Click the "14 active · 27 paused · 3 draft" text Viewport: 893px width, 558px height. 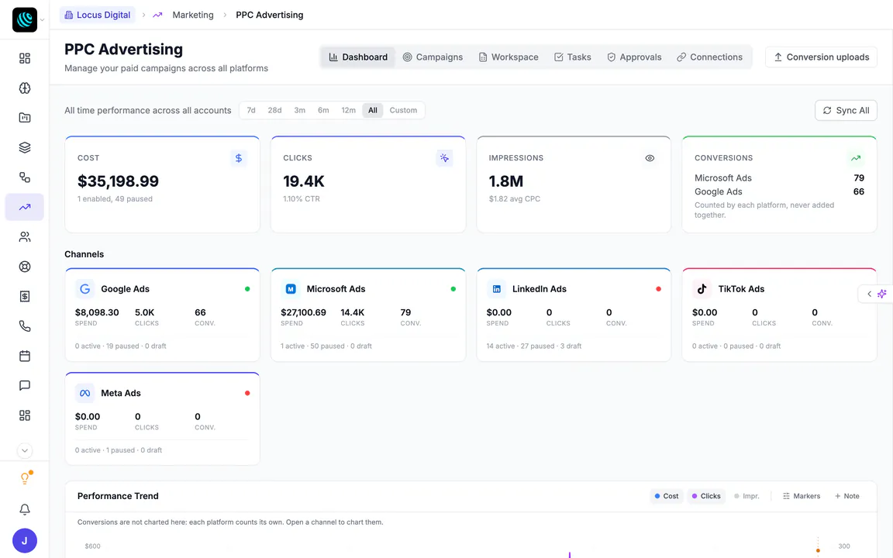pyautogui.click(x=533, y=346)
